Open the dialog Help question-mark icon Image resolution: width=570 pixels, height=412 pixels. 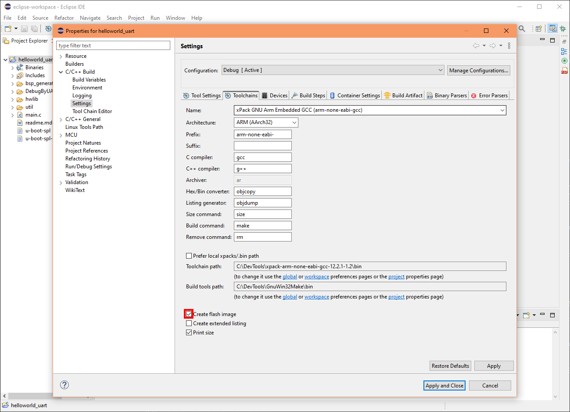point(65,385)
